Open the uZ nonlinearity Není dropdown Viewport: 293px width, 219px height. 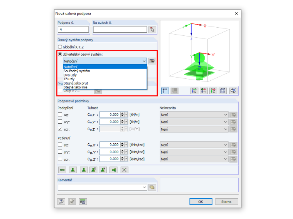tap(194, 129)
